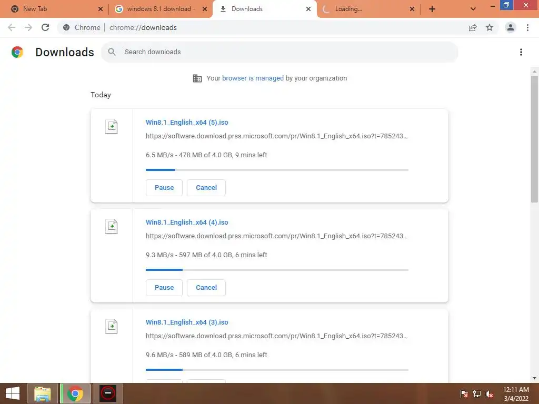Click the muted volume tray icon
This screenshot has height=404, width=539.
coord(490,394)
